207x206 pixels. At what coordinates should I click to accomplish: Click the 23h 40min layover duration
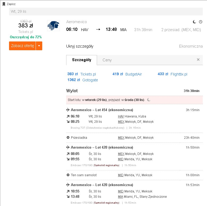pos(192,138)
